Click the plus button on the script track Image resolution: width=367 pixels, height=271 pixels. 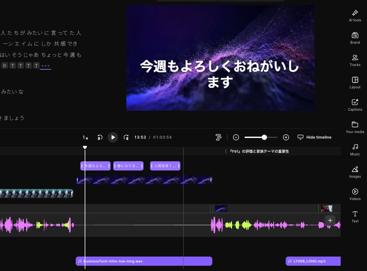330,220
